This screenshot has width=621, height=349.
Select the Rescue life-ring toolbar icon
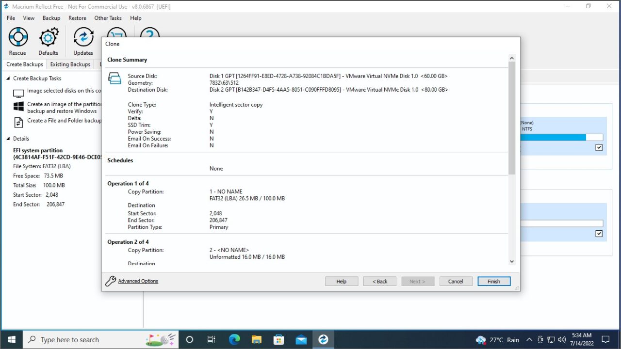click(17, 37)
